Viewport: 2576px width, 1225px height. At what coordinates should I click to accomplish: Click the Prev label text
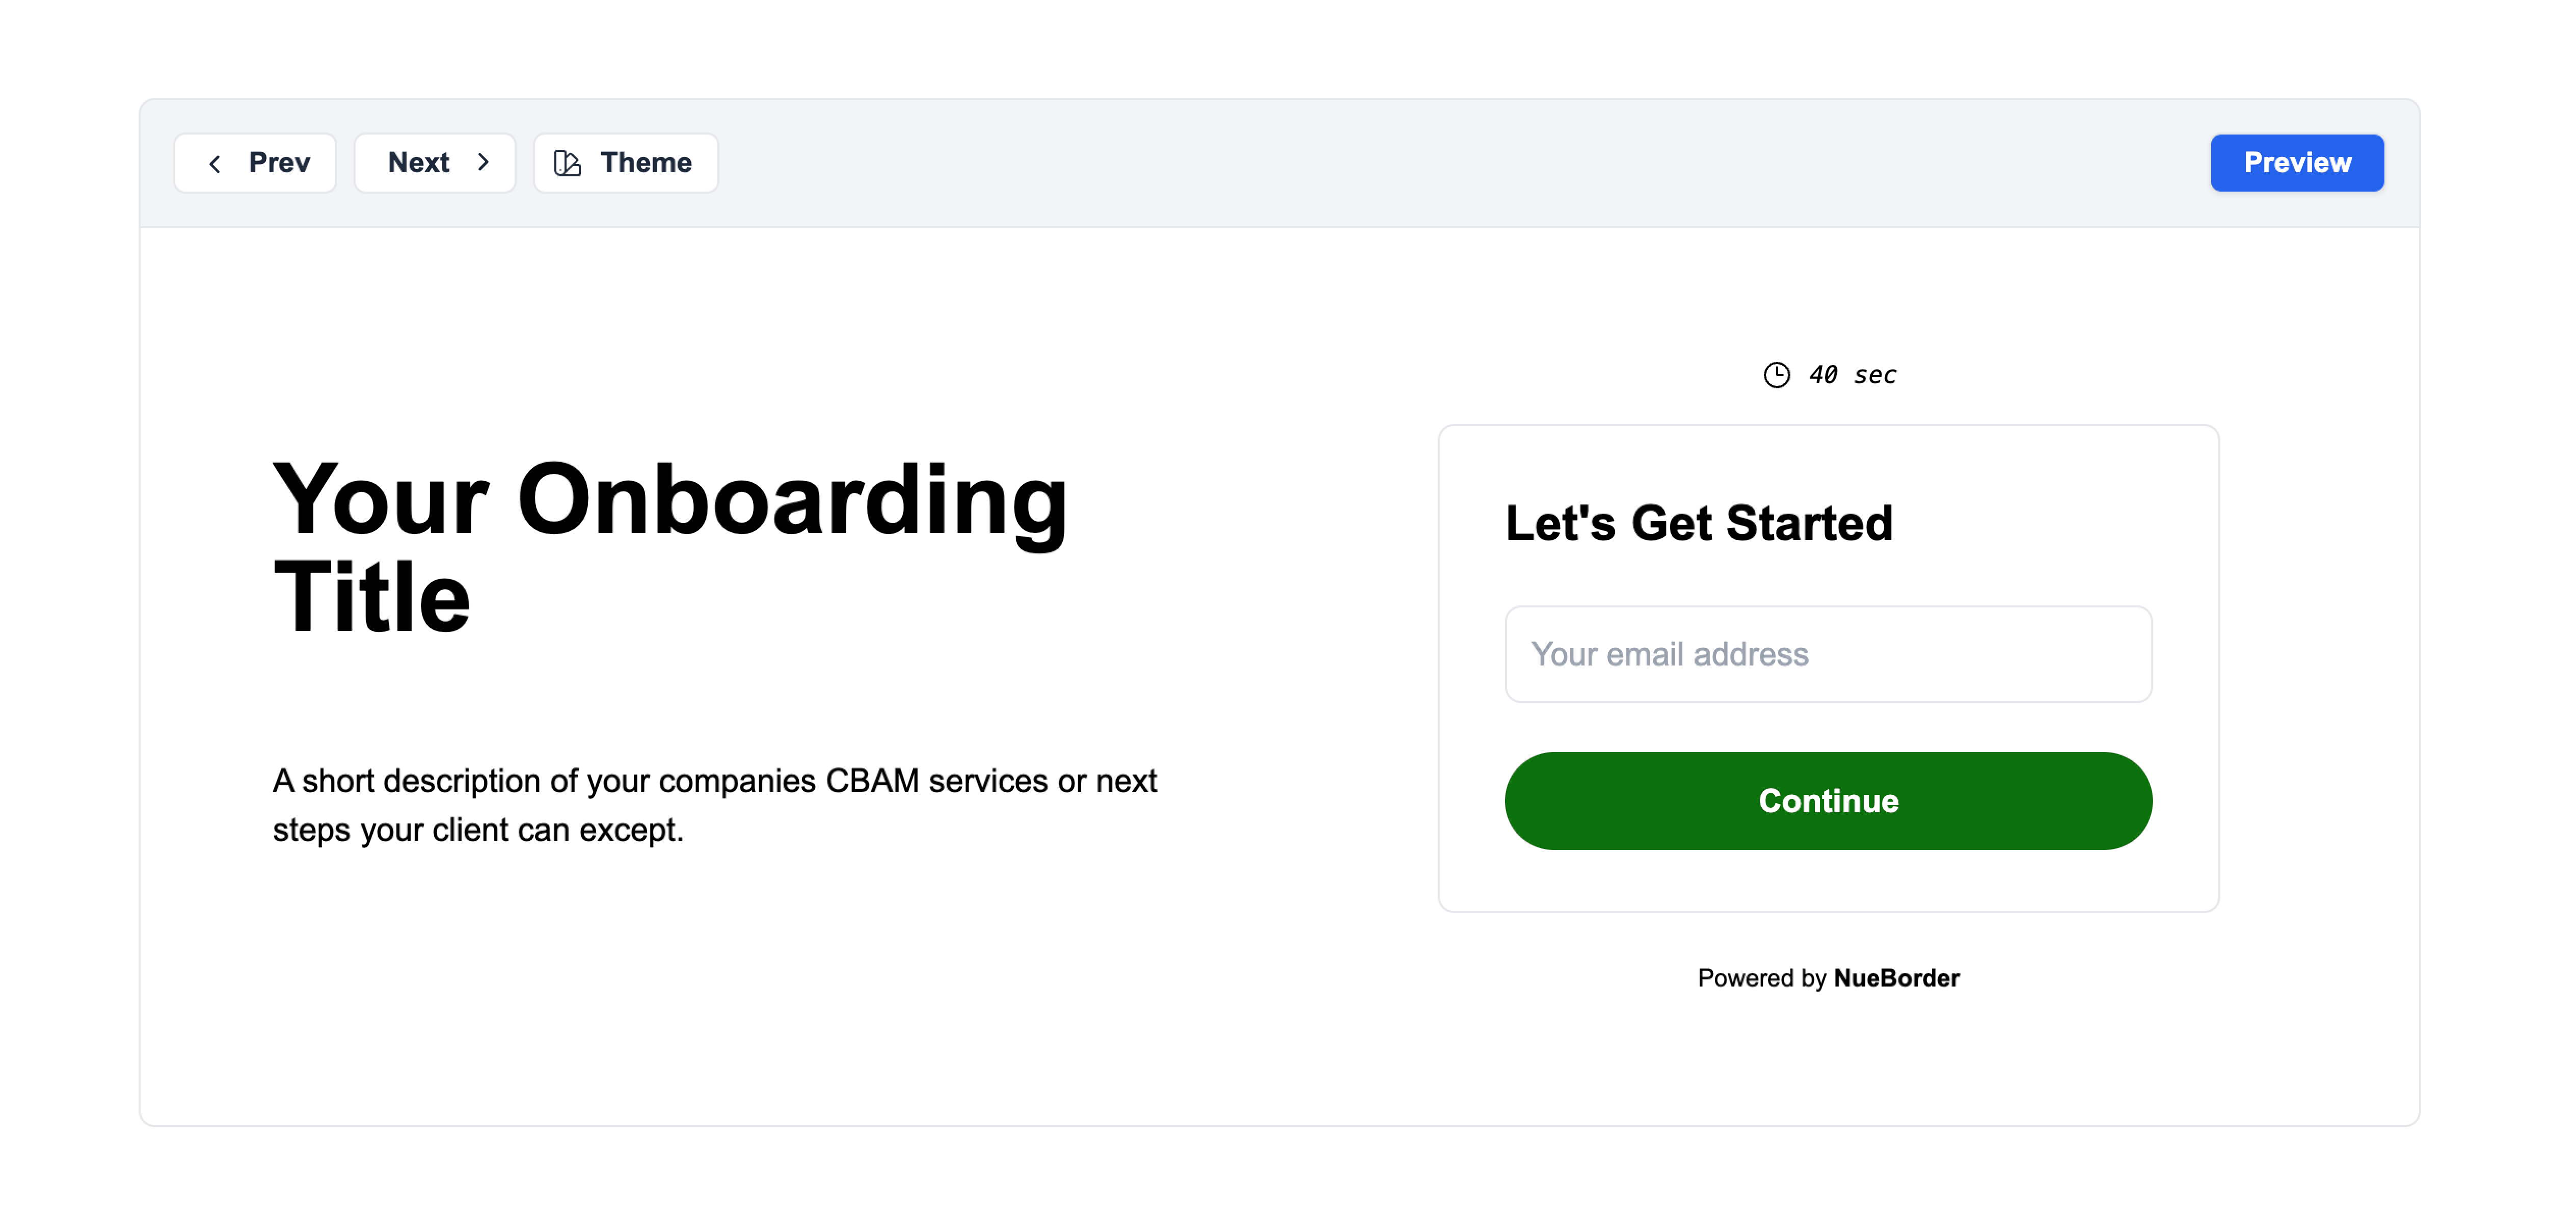pyautogui.click(x=279, y=163)
